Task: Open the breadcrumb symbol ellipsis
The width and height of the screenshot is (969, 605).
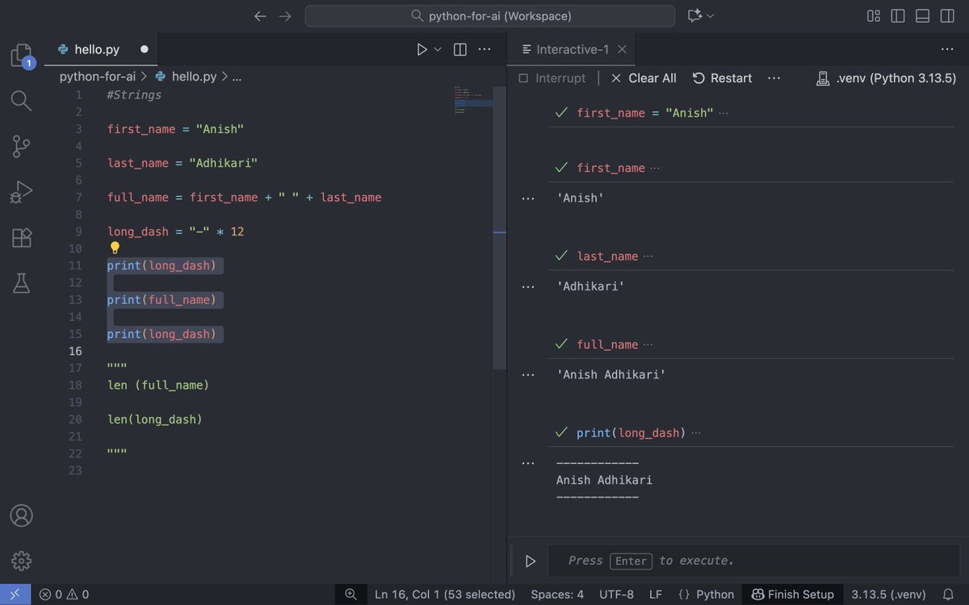Action: click(237, 77)
